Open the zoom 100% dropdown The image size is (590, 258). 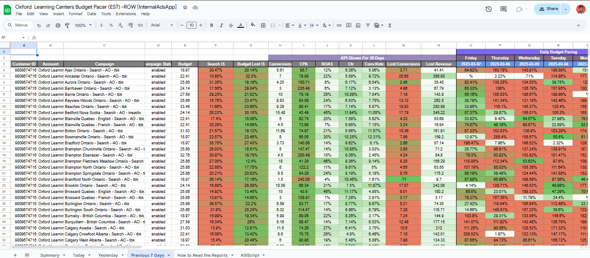click(x=83, y=26)
